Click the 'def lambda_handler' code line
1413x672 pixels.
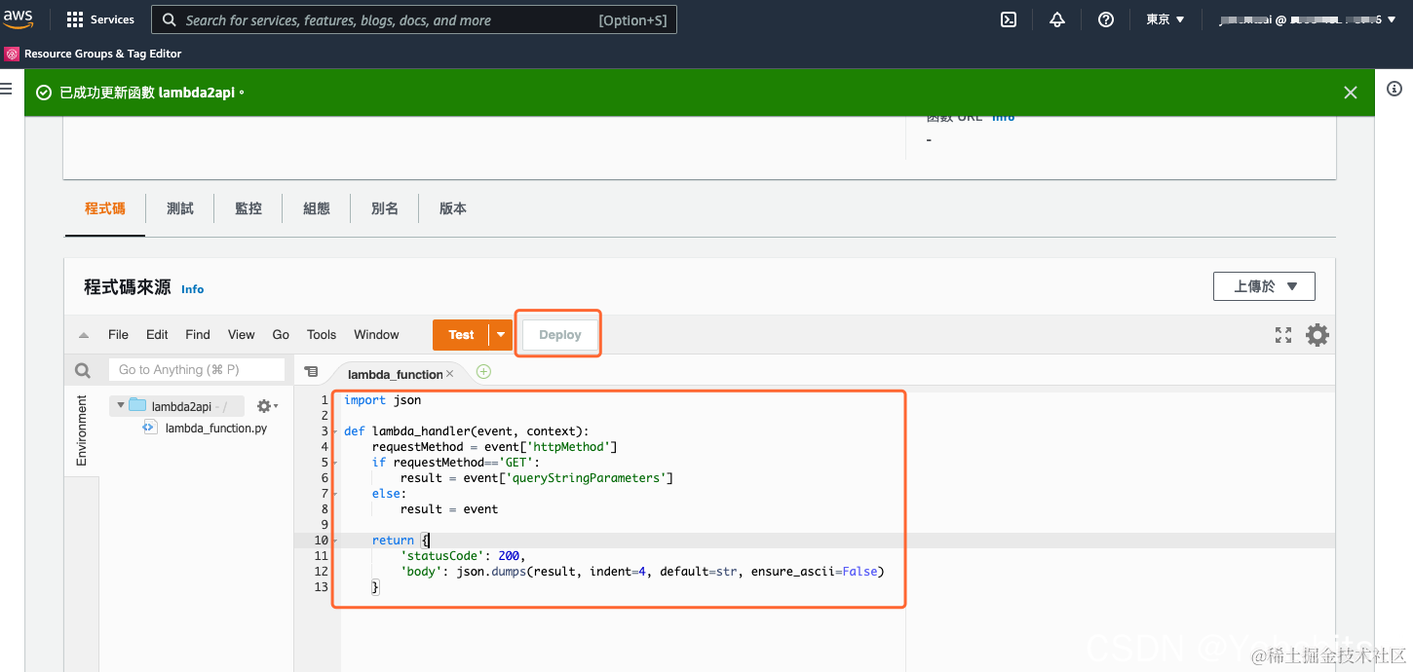tap(467, 431)
